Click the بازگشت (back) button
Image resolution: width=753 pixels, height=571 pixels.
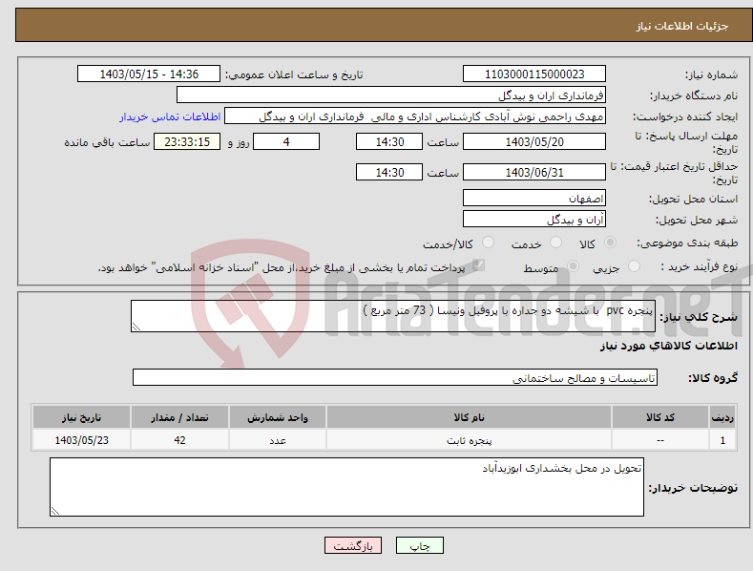[353, 545]
